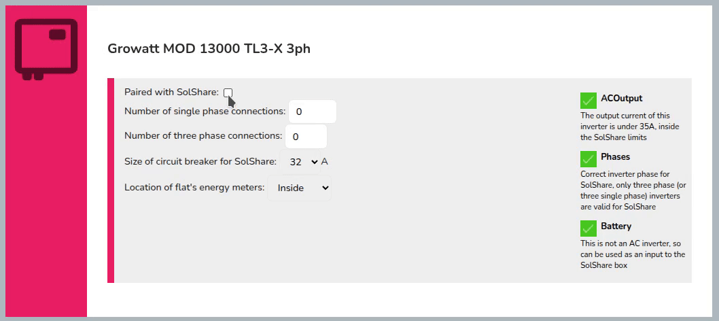Click the Battery heading text
Image resolution: width=719 pixels, height=321 pixels.
[x=616, y=226]
